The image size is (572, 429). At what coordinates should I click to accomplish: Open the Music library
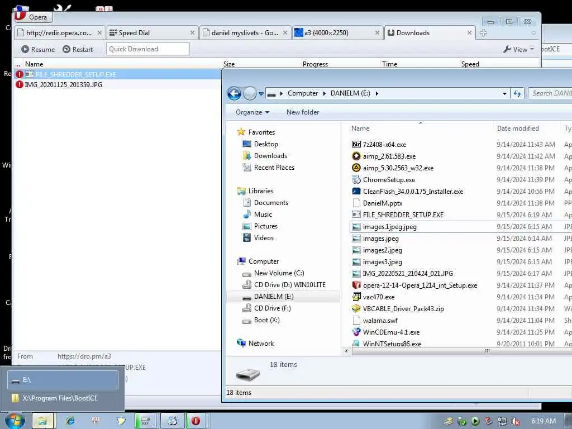tap(263, 214)
